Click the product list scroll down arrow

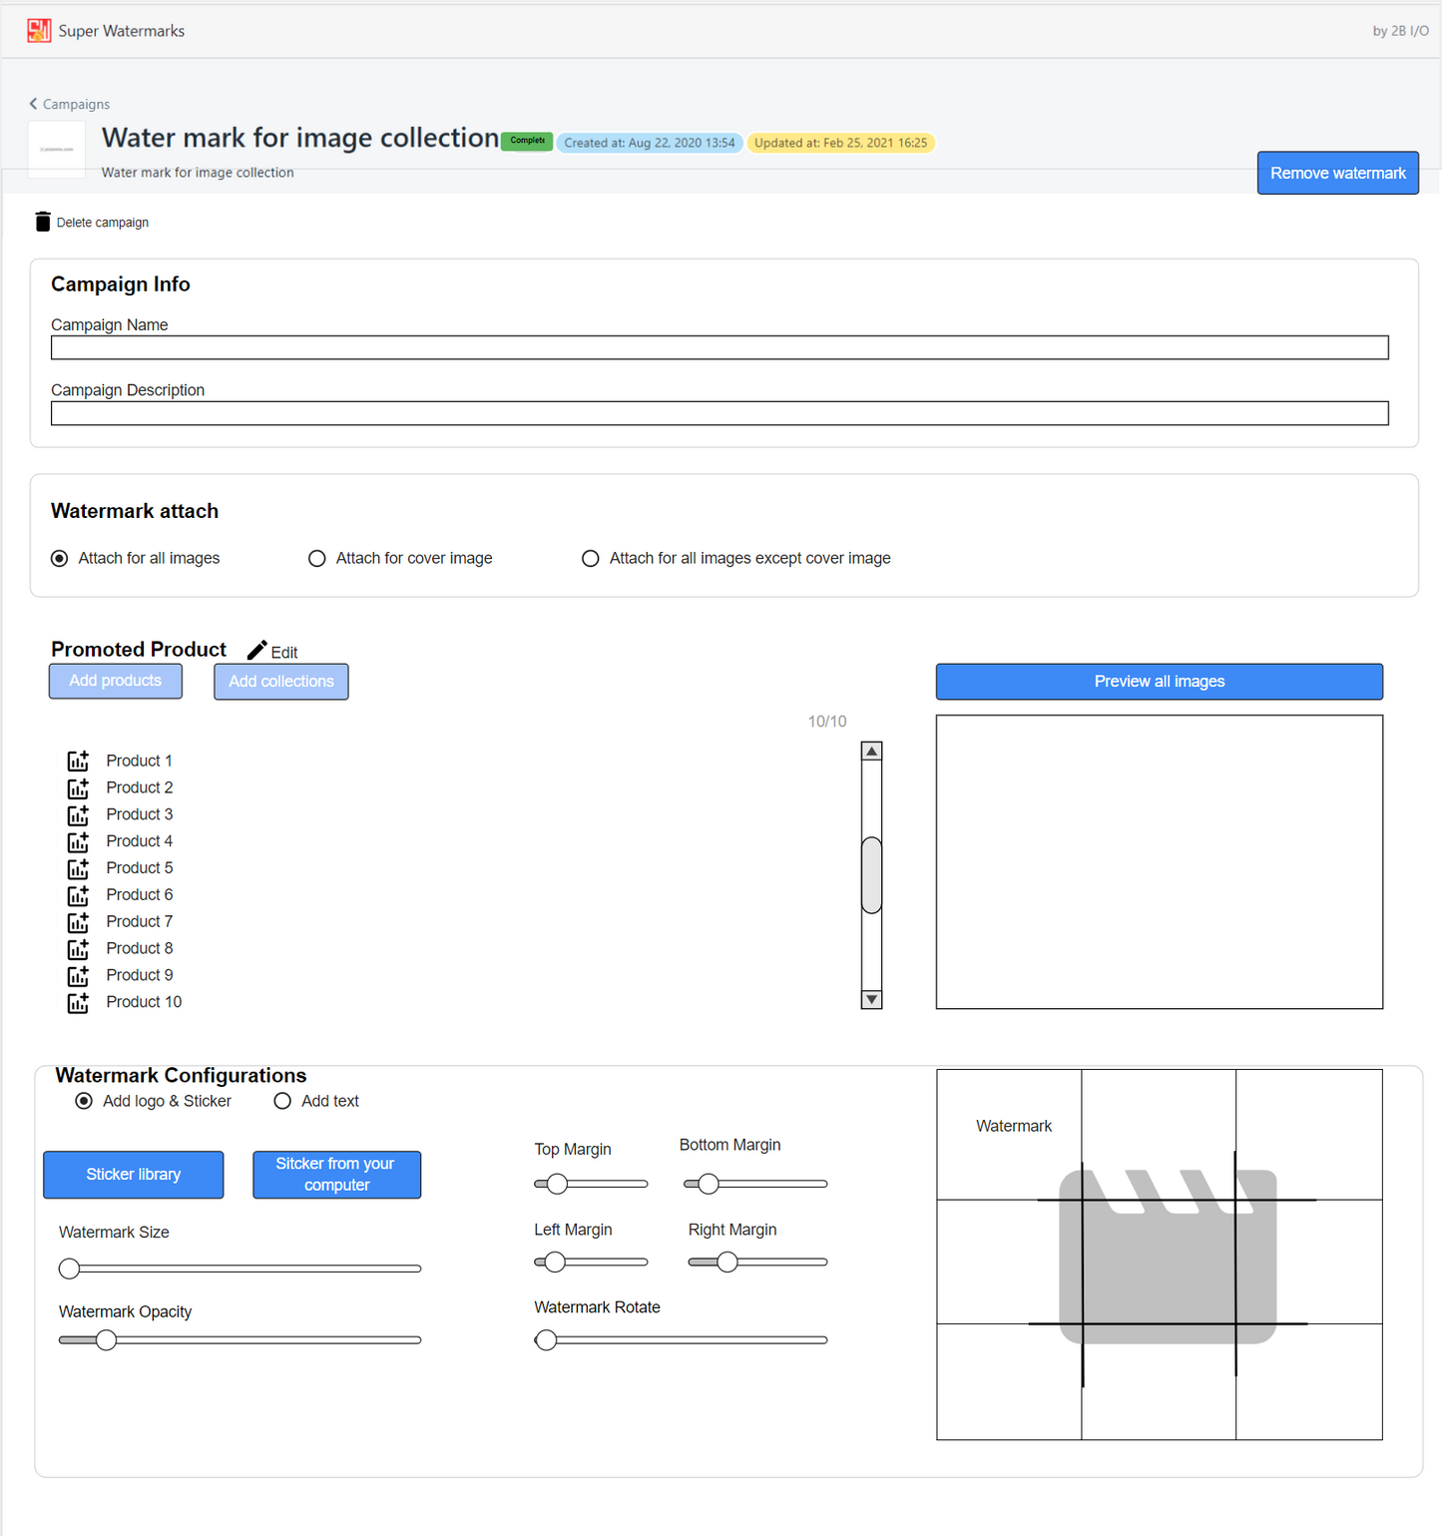click(871, 999)
